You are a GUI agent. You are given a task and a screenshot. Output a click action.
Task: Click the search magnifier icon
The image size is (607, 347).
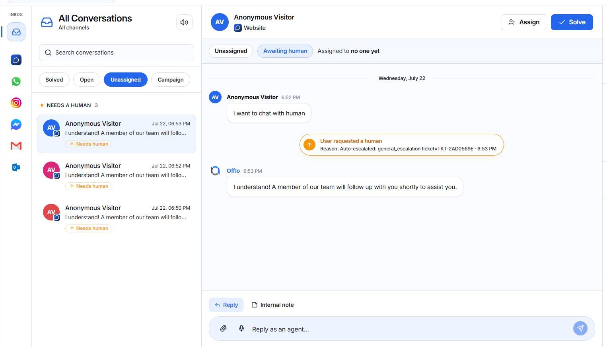(48, 53)
